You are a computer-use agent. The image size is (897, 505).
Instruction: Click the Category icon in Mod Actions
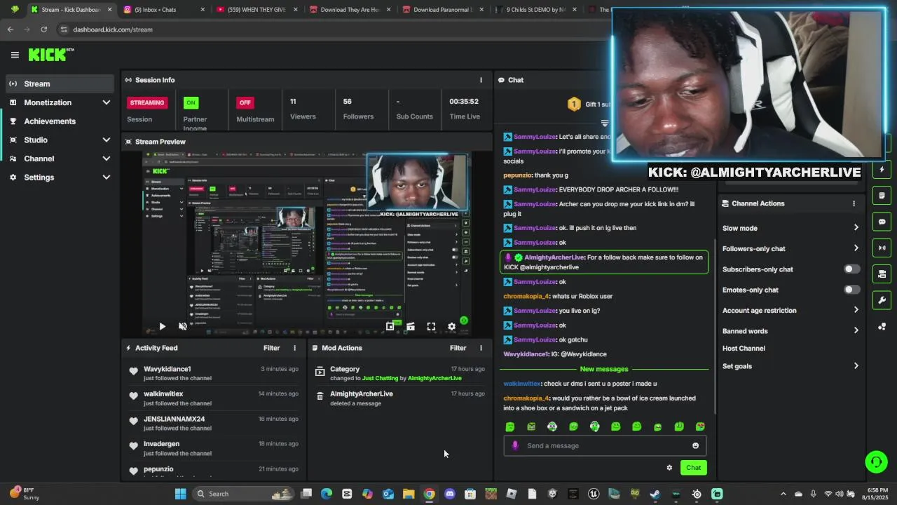(320, 371)
